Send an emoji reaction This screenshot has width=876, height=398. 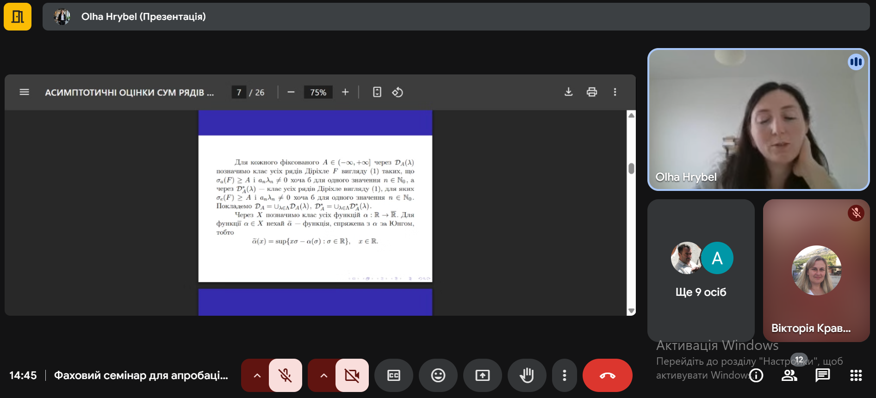click(438, 375)
